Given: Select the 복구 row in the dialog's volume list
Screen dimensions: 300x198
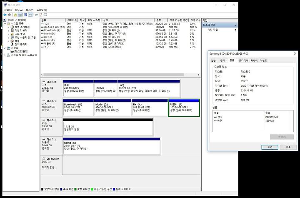Looking at the screenshot, I should click(252, 121).
